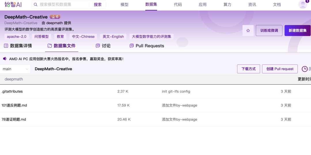Click the history clock icon
Screen dimensions: 311x155
point(305,69)
